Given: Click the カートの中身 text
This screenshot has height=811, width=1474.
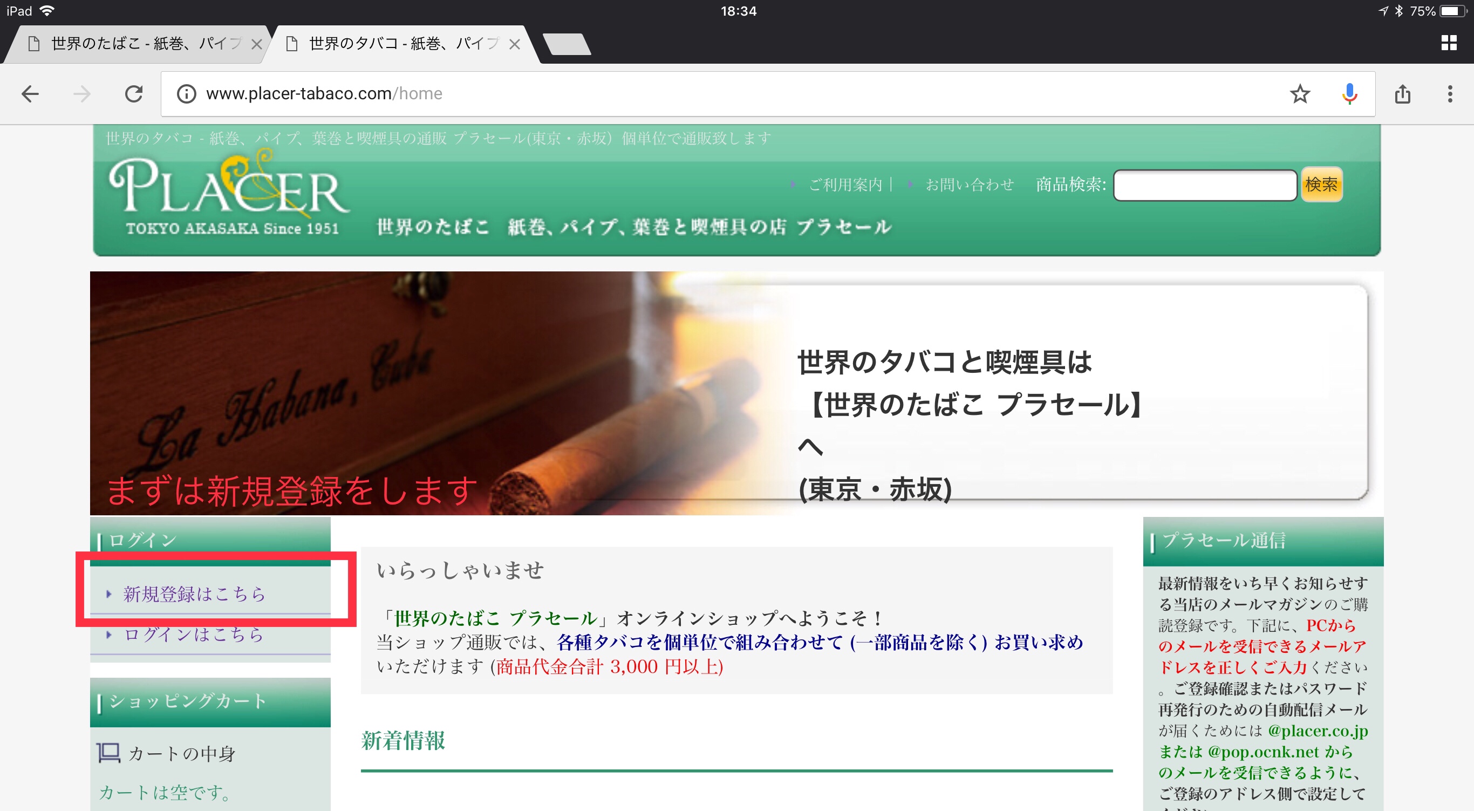Looking at the screenshot, I should coord(182,753).
